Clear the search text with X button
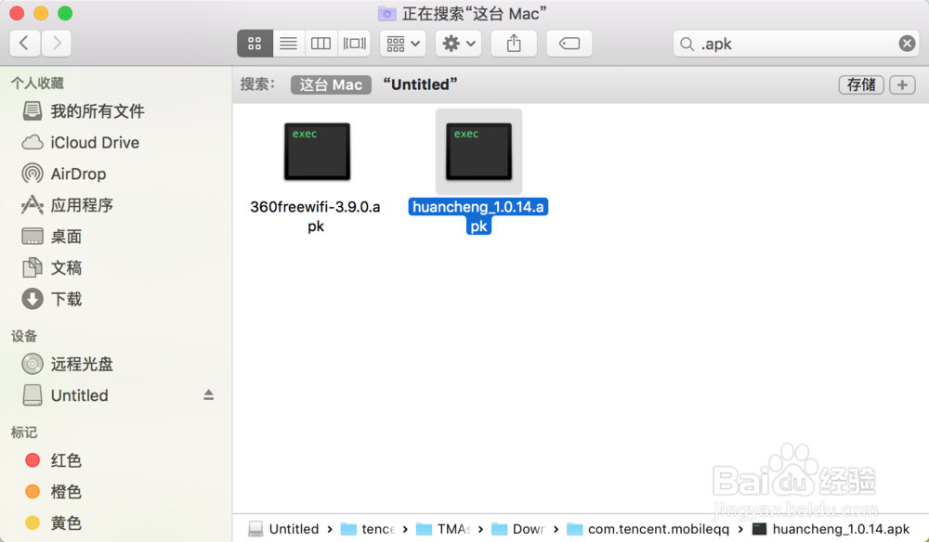Viewport: 929px width, 542px height. click(x=907, y=44)
